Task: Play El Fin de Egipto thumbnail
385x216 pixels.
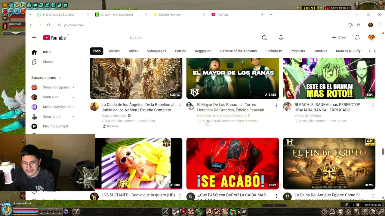Action: (329, 163)
